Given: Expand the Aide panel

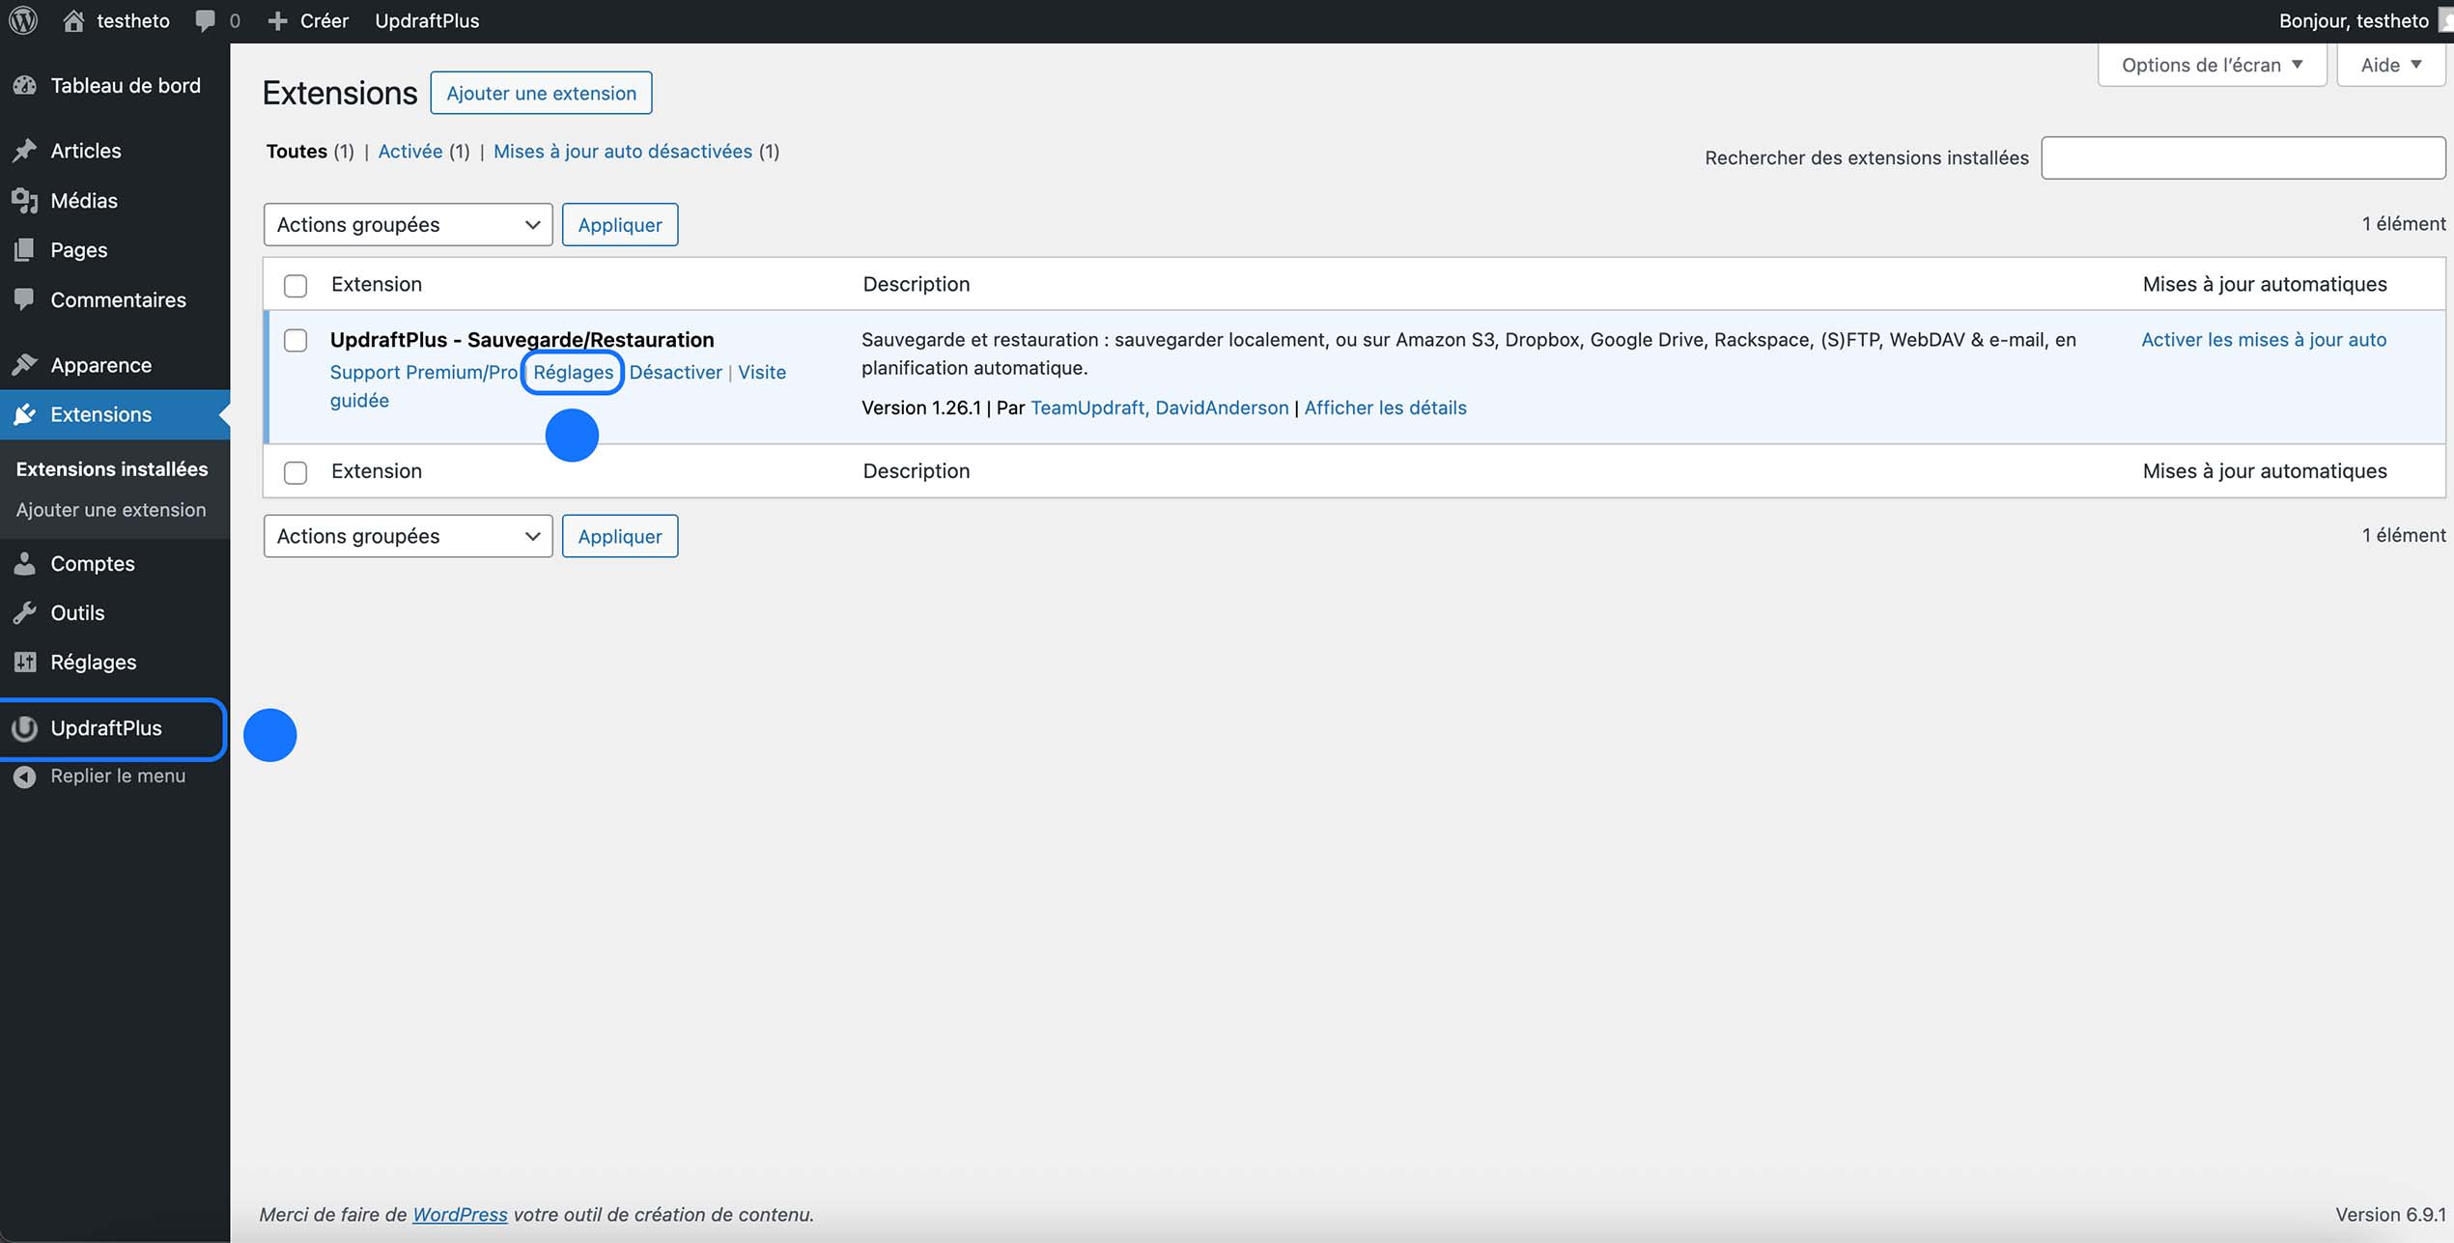Looking at the screenshot, I should pyautogui.click(x=2389, y=64).
